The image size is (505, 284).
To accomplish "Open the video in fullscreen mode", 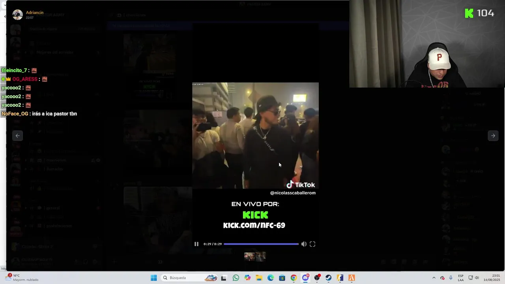I will [312, 244].
